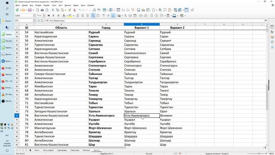Open the Сервис menu
This screenshot has height=155, width=275.
(x=76, y=5)
